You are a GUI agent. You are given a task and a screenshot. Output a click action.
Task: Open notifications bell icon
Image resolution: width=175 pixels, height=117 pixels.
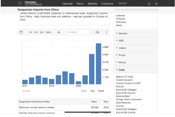coord(149,4)
